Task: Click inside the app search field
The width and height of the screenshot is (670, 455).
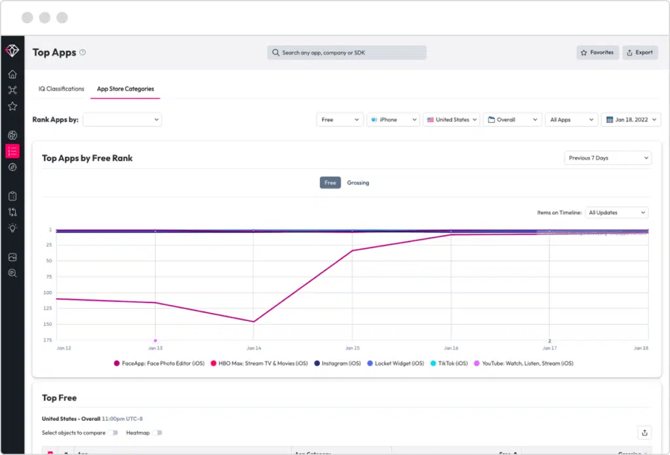Action: [346, 52]
